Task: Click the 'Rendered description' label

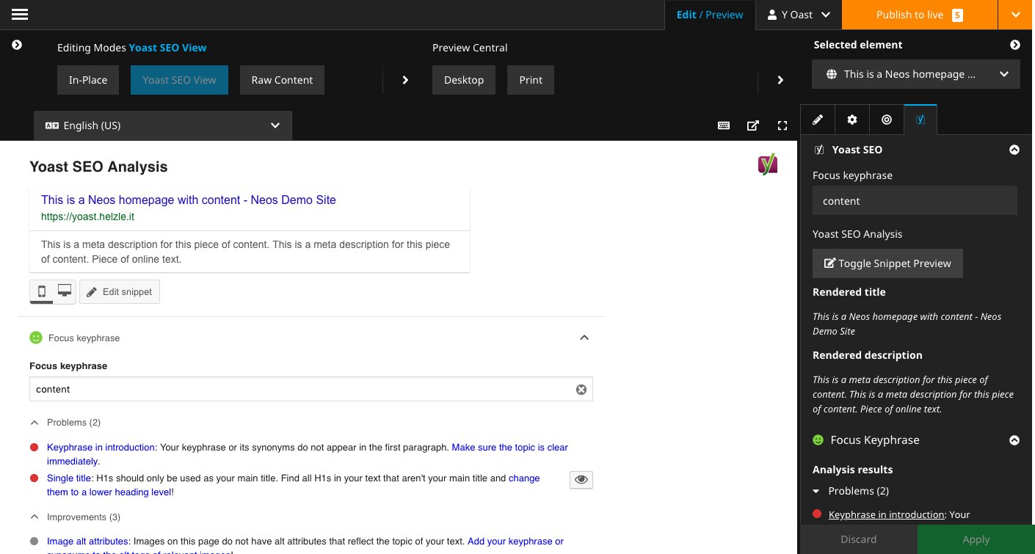Action: click(x=868, y=355)
